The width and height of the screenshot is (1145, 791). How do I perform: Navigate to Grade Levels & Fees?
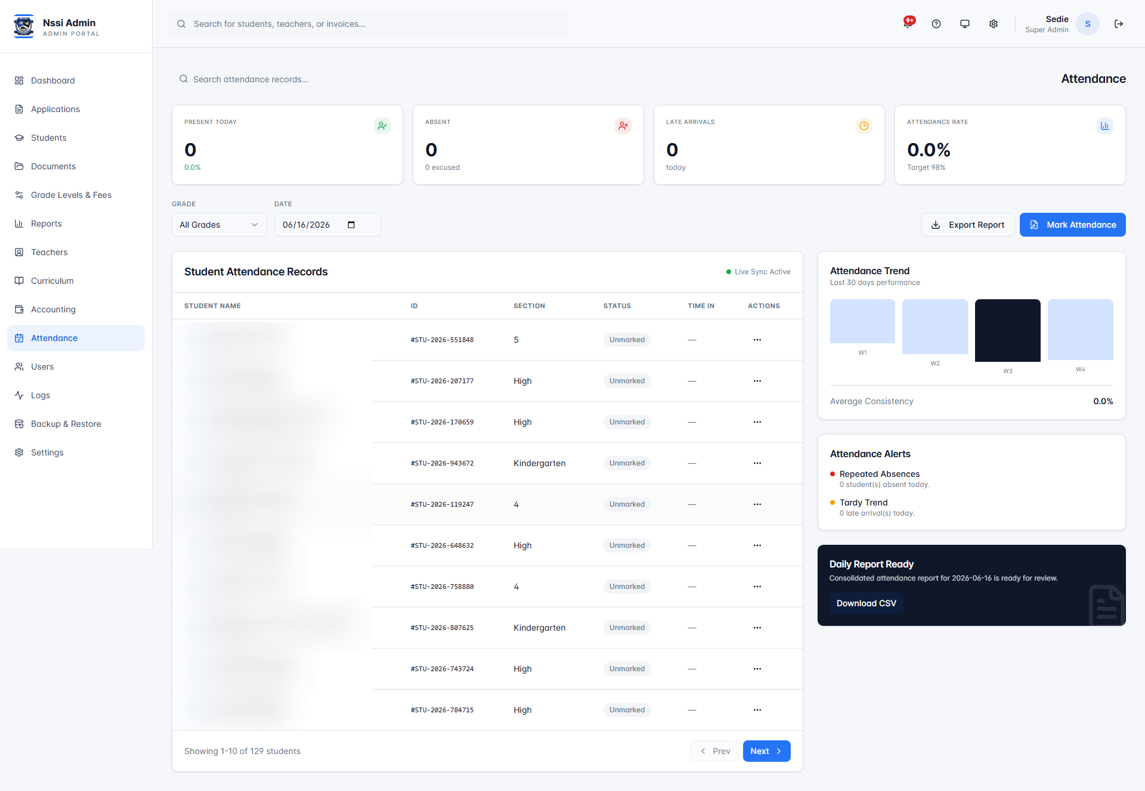click(x=76, y=195)
